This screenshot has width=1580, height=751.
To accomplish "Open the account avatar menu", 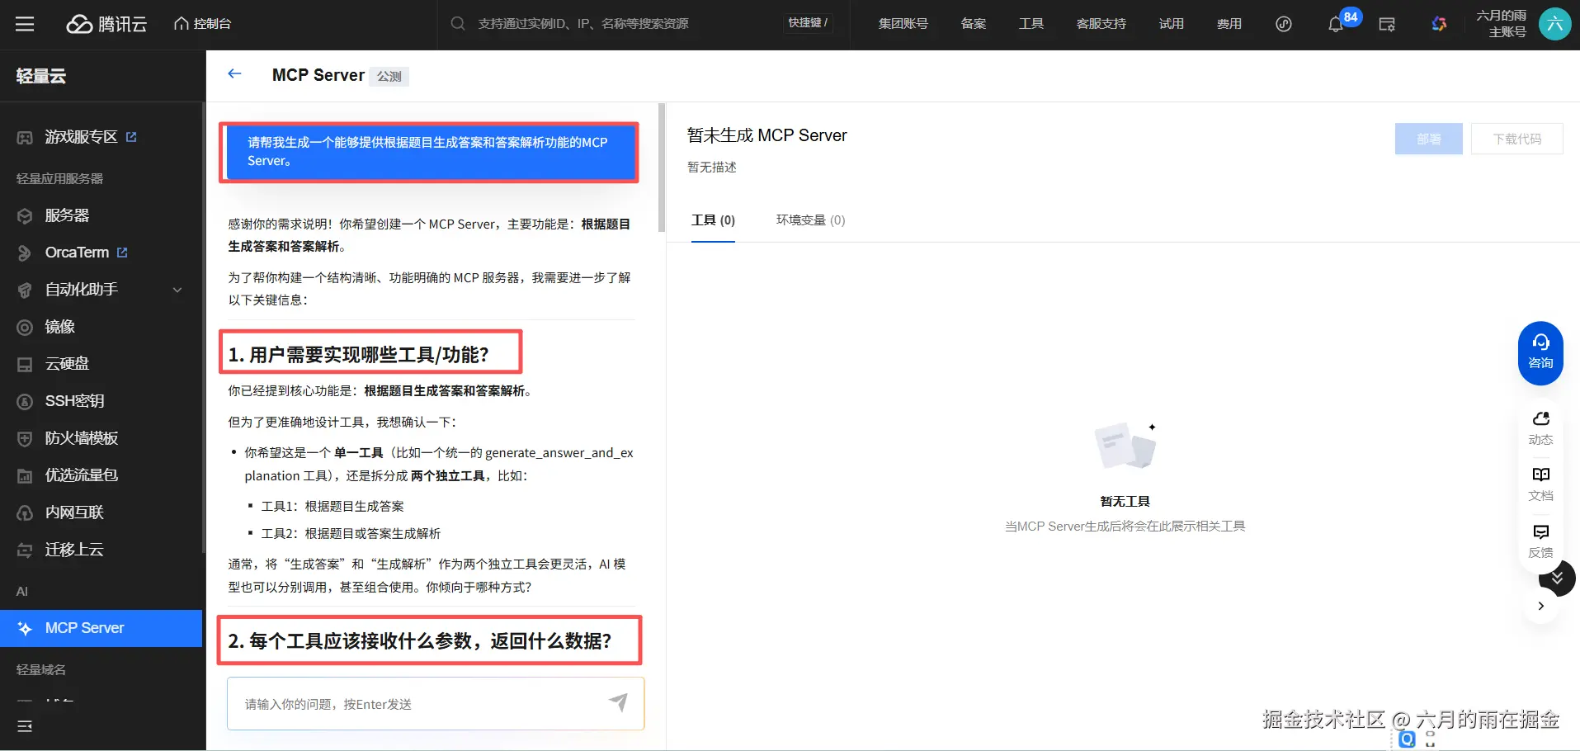I will tap(1554, 24).
